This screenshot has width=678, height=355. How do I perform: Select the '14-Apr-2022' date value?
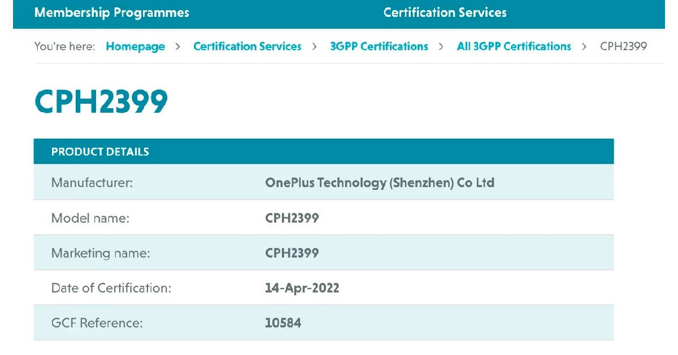[x=302, y=288]
